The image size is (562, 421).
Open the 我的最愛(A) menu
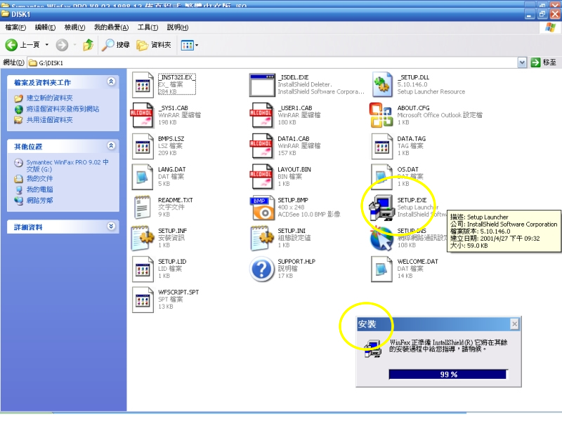click(x=111, y=27)
